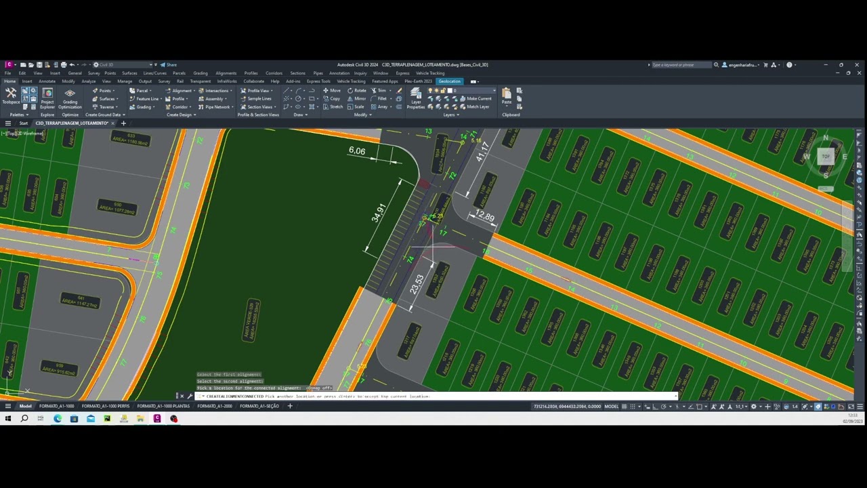Screen dimensions: 867x488
Task: Select the Rotate tool
Action: [357, 90]
